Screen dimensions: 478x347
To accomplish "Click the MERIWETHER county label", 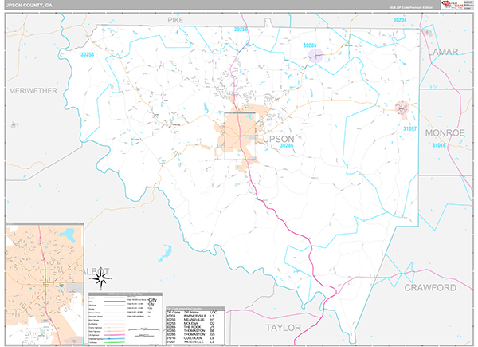I will [33, 91].
